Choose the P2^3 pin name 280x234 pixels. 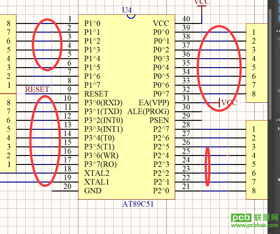(x=161, y=164)
